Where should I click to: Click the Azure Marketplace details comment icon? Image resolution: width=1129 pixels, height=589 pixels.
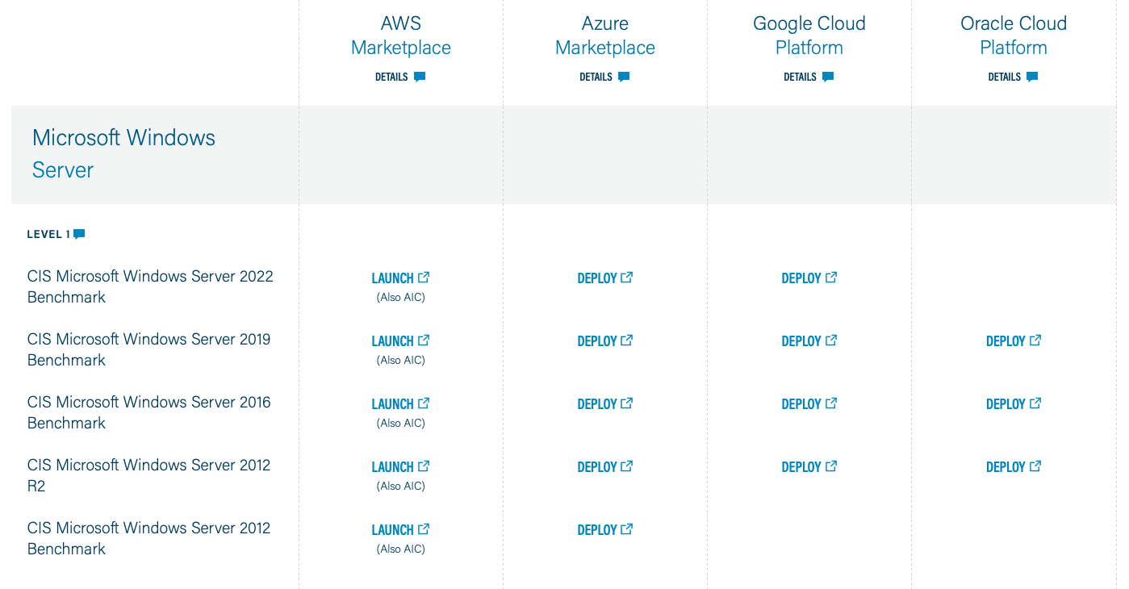[x=624, y=77]
